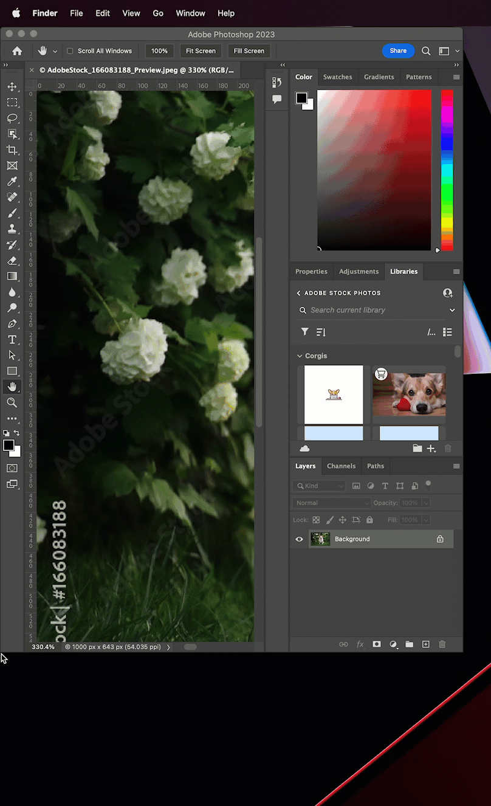Open the search magnifier in options bar
This screenshot has width=491, height=806.
(426, 51)
